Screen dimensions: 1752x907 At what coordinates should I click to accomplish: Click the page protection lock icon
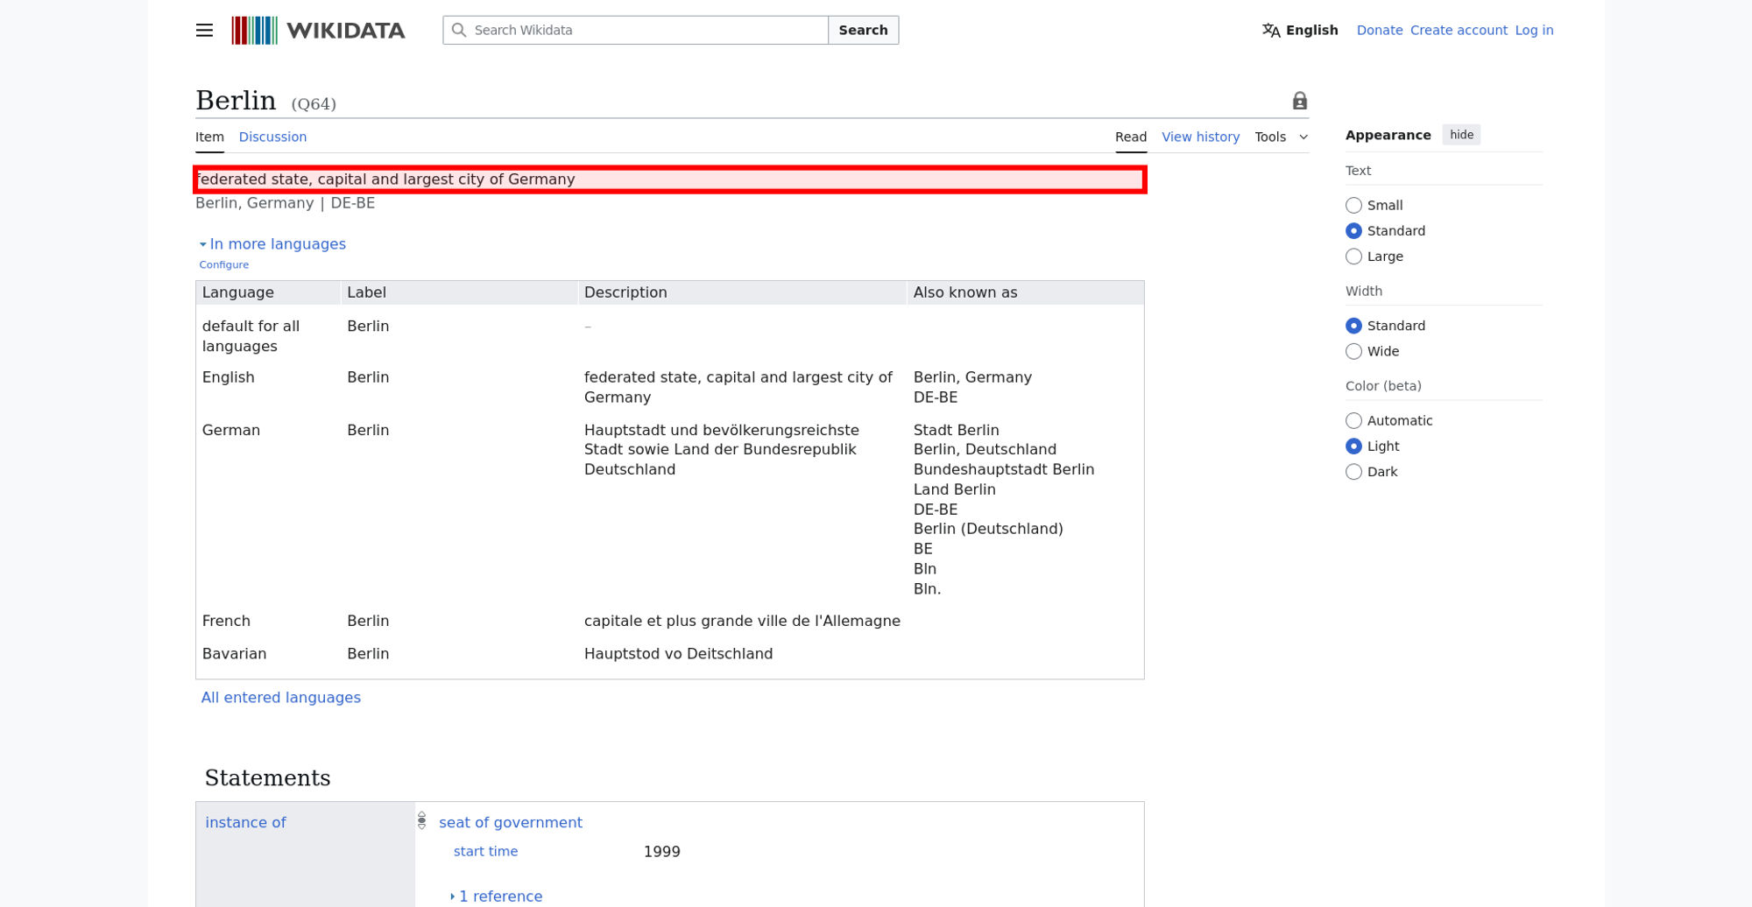tap(1300, 102)
